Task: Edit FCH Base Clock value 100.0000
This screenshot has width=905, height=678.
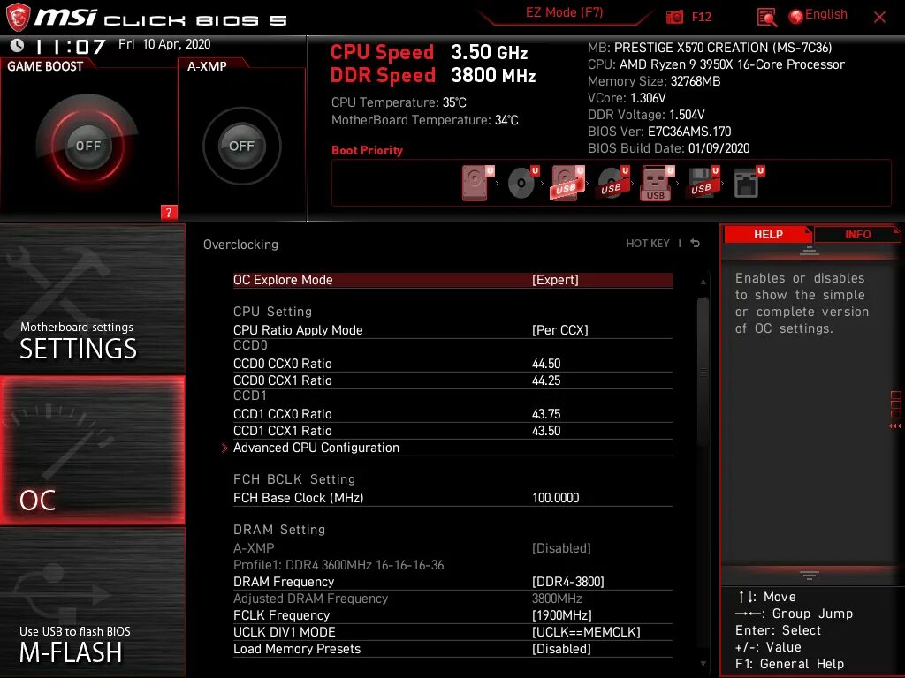Action: pos(555,498)
